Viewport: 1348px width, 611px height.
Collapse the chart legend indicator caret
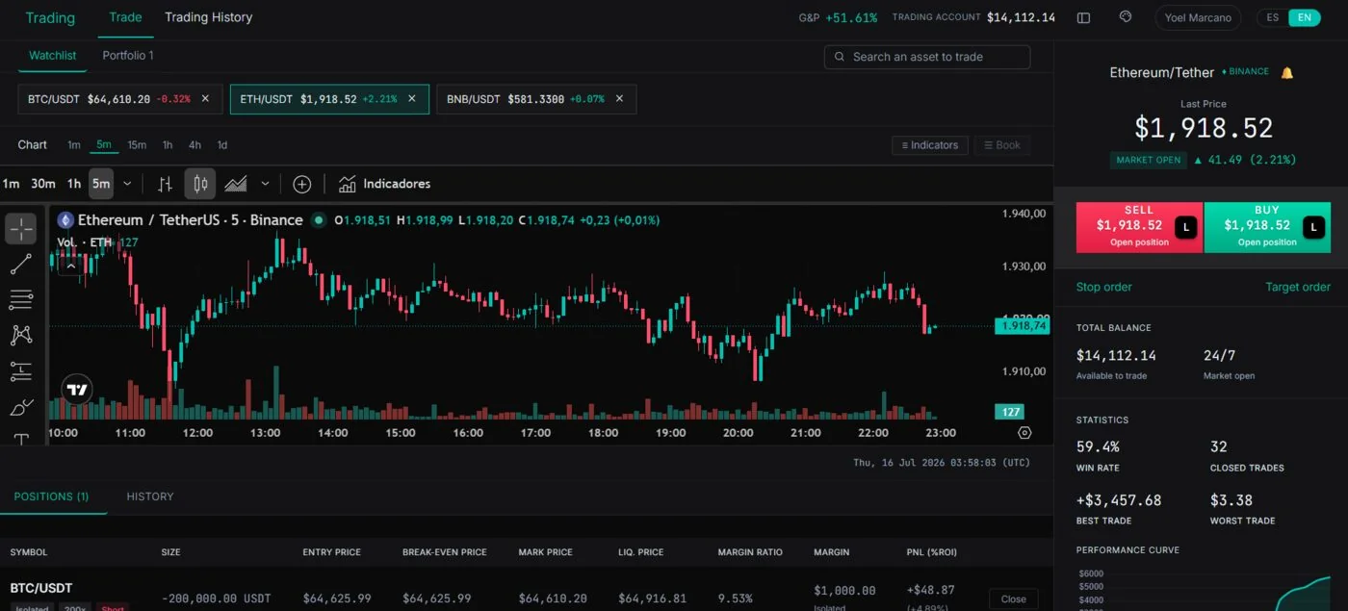(x=70, y=266)
